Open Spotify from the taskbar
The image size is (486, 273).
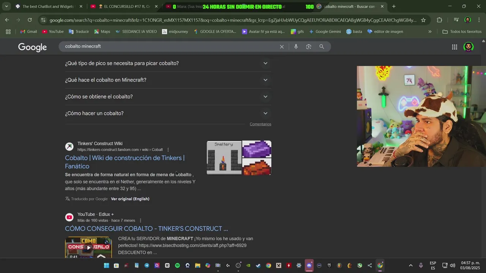click(x=177, y=265)
